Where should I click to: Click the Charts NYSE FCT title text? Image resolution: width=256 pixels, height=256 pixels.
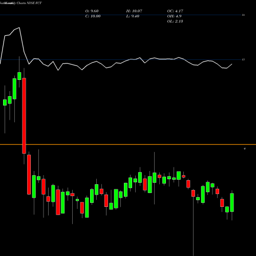(29, 3)
